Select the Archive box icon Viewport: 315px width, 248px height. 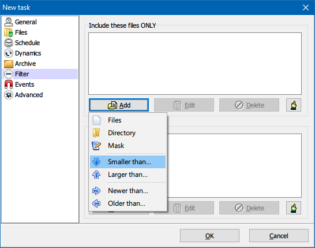[x=9, y=64]
